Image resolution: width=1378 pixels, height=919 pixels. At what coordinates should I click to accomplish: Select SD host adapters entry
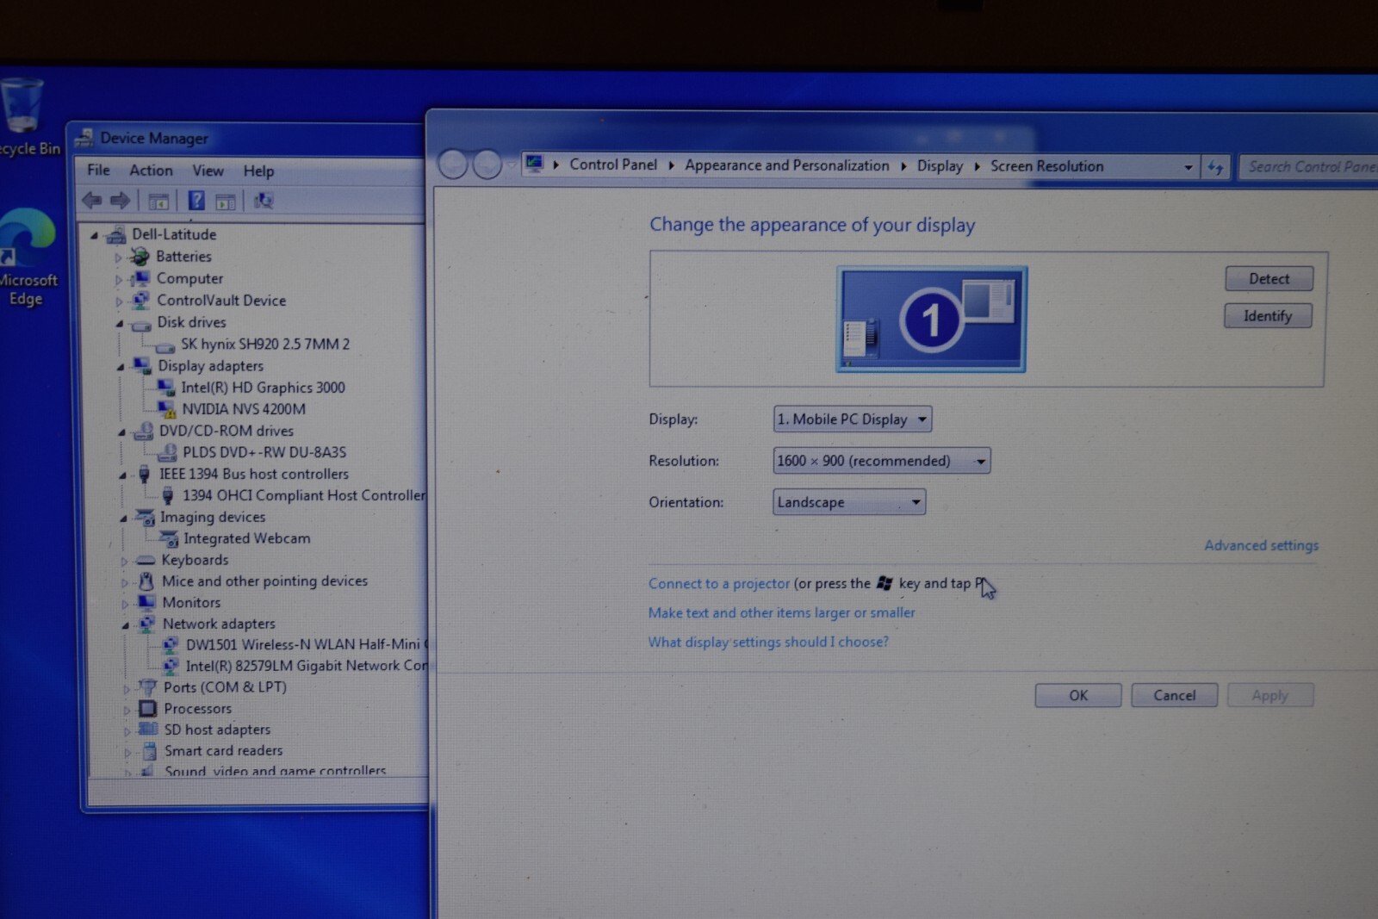[218, 730]
